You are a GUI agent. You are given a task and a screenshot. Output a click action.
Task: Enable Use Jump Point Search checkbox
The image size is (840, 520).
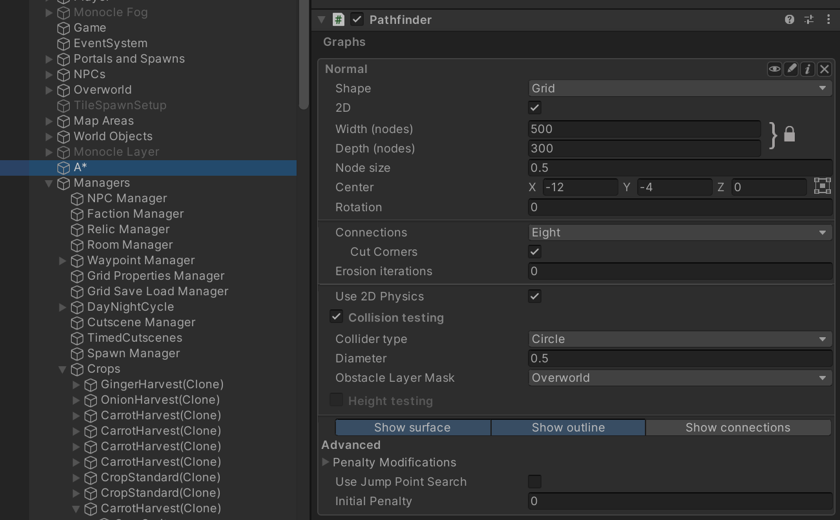[x=534, y=481]
